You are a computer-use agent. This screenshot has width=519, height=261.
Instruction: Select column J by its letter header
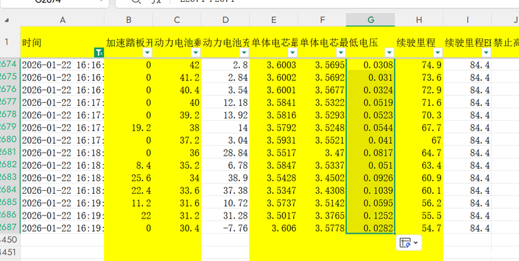514,20
